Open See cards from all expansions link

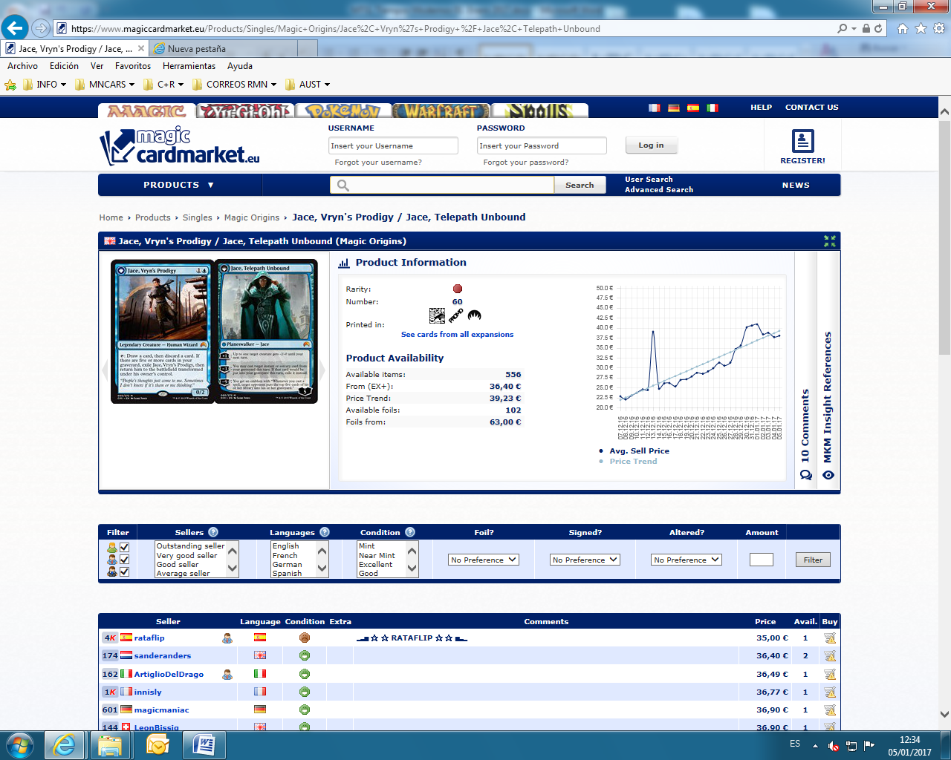[x=457, y=335]
